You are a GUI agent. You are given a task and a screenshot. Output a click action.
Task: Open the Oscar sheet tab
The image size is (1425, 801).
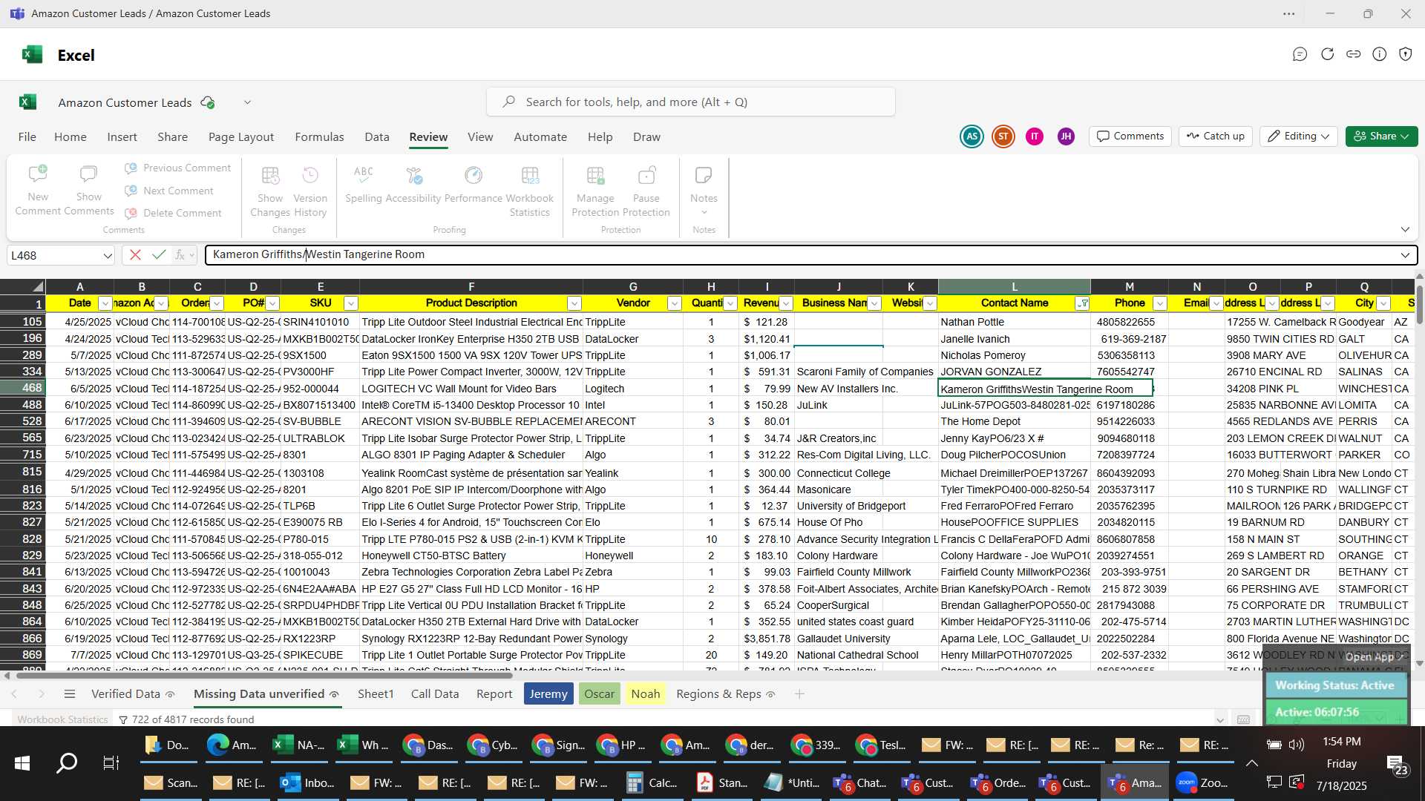pyautogui.click(x=599, y=694)
